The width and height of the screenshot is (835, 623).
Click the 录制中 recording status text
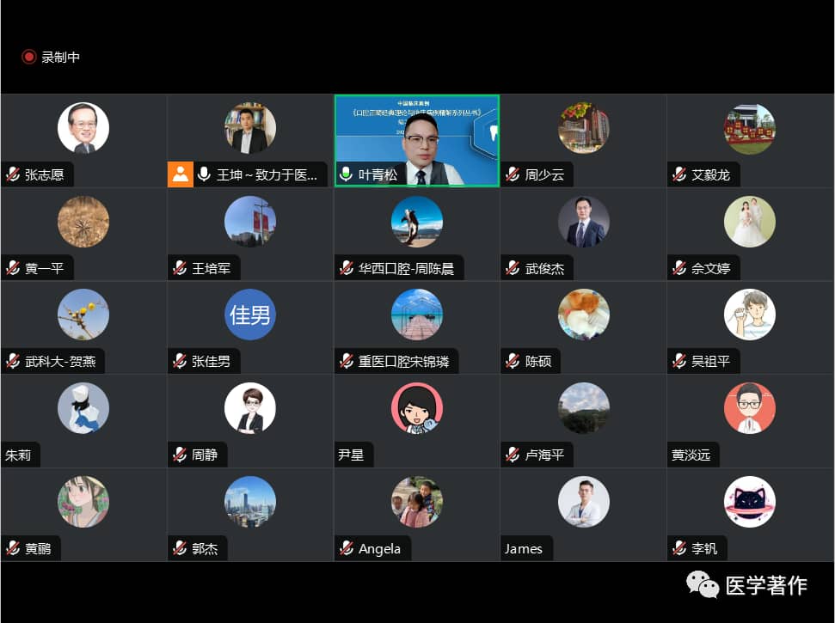click(61, 57)
